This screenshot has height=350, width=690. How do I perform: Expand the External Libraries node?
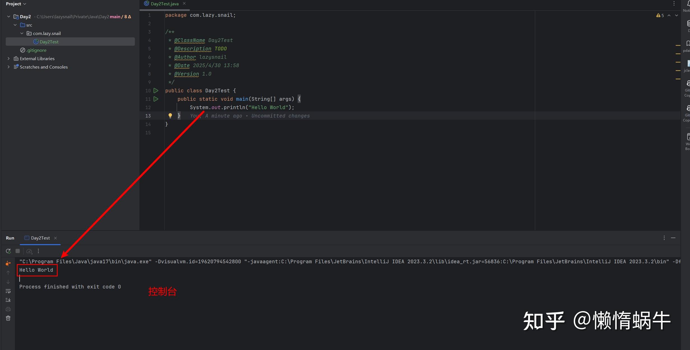click(8, 58)
